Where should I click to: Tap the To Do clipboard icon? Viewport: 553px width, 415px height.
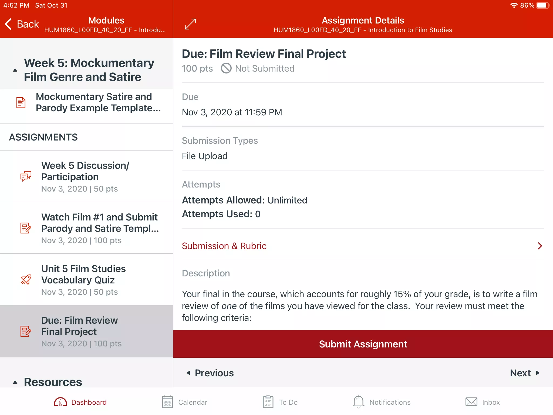click(268, 402)
